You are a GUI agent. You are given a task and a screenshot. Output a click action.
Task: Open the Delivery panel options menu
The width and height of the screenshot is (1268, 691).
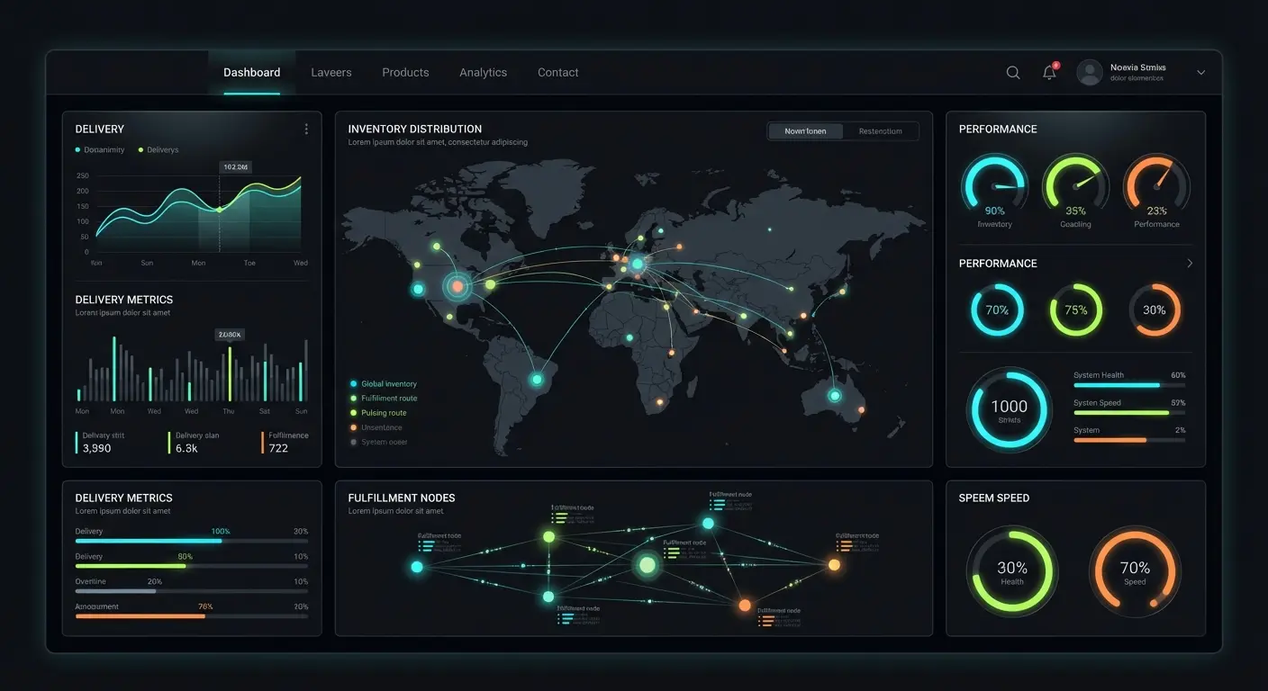(x=305, y=129)
